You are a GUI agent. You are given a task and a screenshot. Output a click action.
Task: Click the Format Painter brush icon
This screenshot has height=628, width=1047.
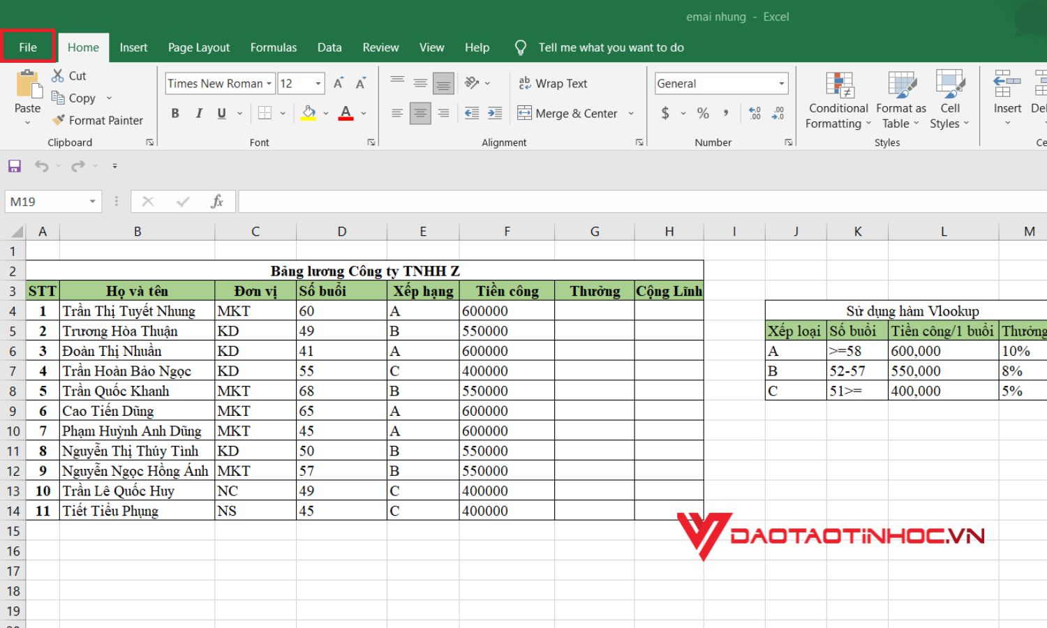(59, 120)
